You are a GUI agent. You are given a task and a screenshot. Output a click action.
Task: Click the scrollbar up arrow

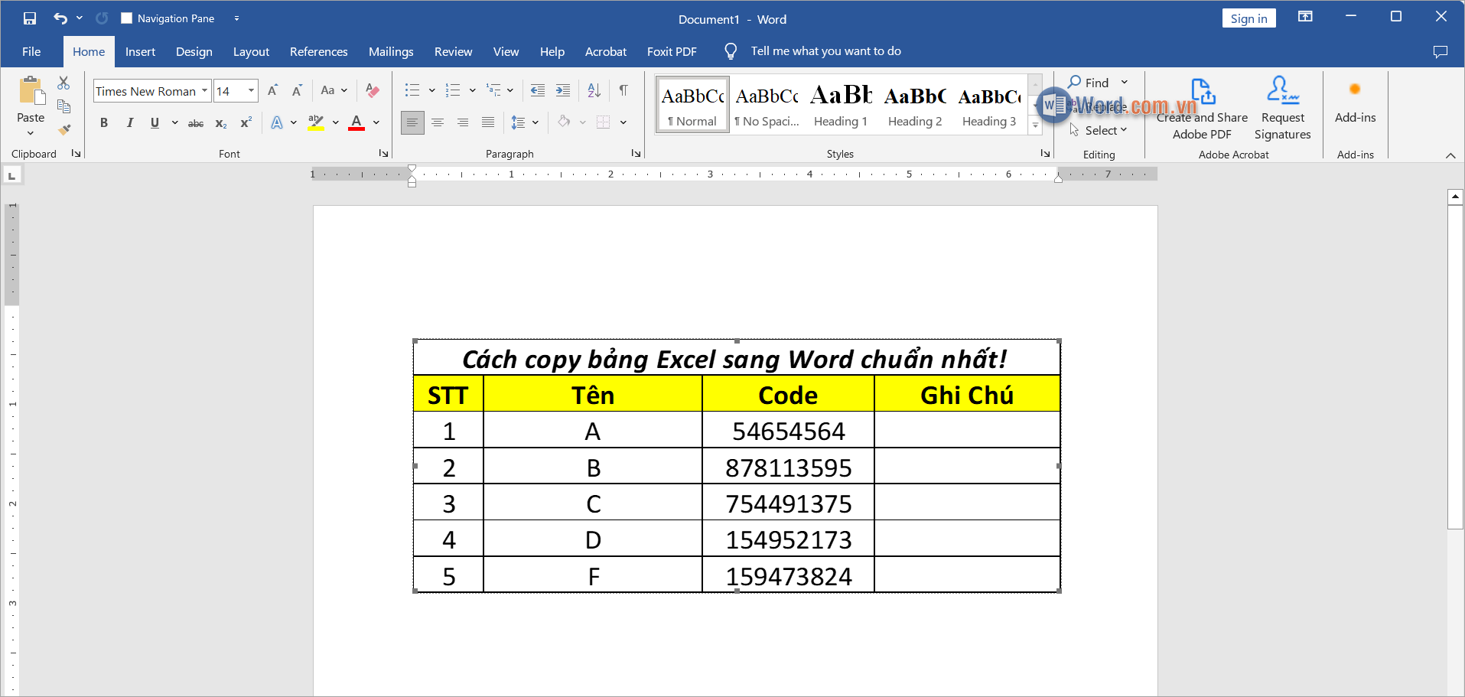1455,197
